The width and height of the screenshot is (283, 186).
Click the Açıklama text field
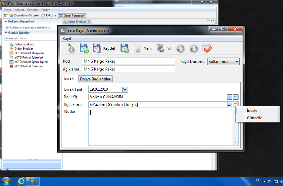128,69
